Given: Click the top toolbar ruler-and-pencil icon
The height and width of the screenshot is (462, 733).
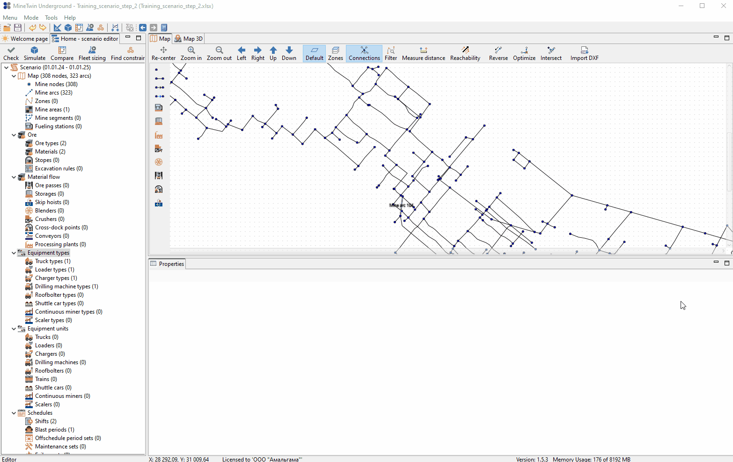Looking at the screenshot, I should (x=58, y=28).
